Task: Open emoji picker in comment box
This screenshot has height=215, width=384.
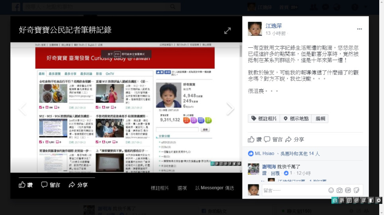Action: pos(331,190)
